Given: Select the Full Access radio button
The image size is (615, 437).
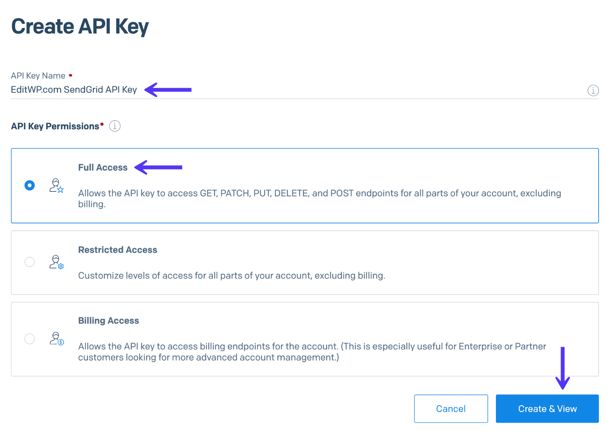Looking at the screenshot, I should [29, 185].
